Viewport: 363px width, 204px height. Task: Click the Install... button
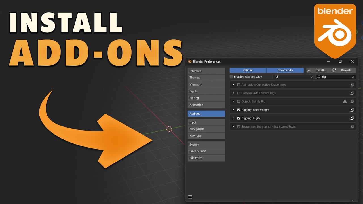pos(318,70)
